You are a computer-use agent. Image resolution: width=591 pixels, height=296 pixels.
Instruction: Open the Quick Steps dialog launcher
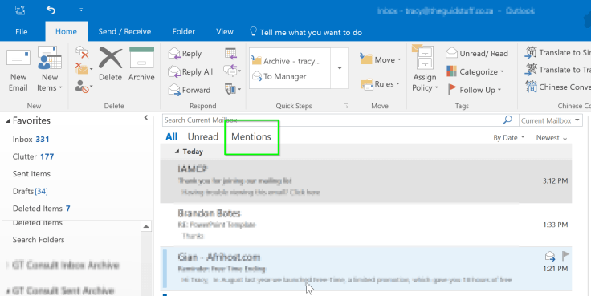click(x=346, y=107)
